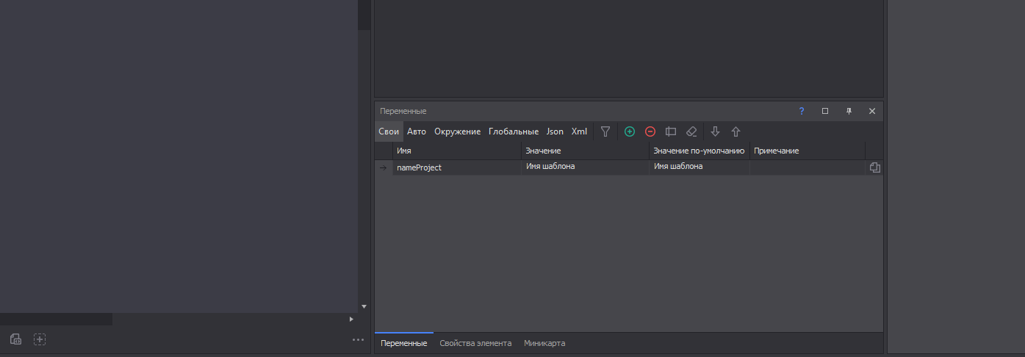Open the Глобальные variables tab
This screenshot has width=1025, height=357.
(x=514, y=131)
